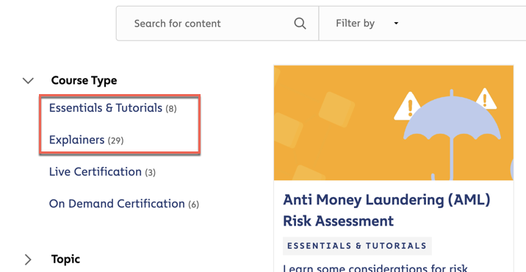Open the Filter by dropdown

tap(367, 24)
